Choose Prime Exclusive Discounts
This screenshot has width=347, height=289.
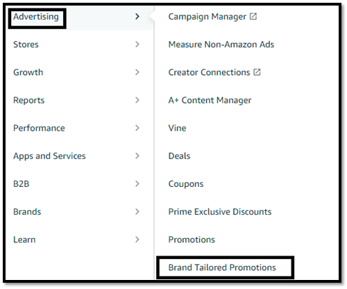click(220, 212)
